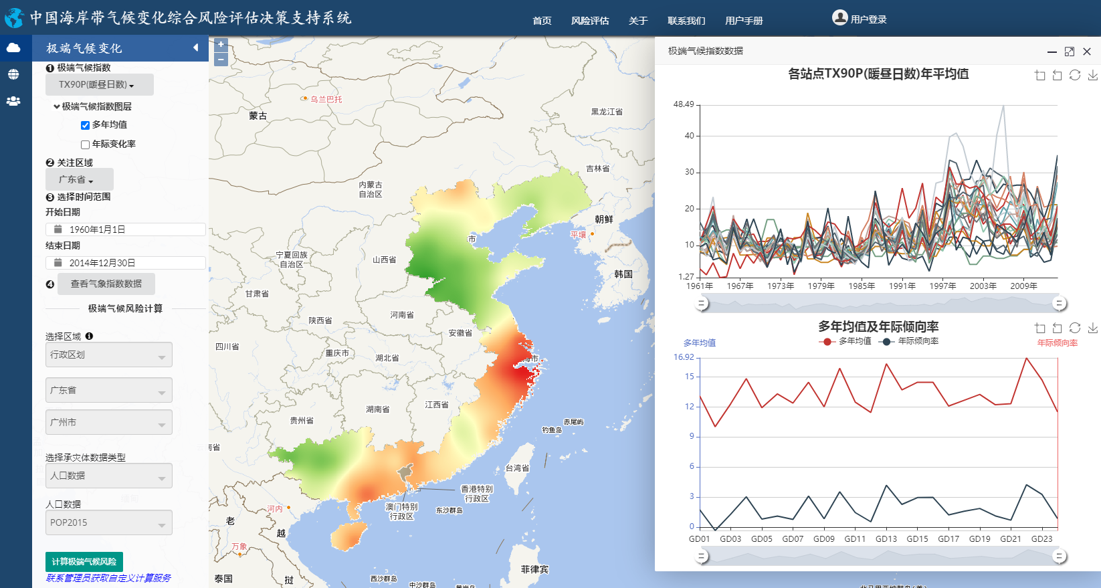
Task: Expand the POP2015 population data dropdown
Action: point(108,522)
